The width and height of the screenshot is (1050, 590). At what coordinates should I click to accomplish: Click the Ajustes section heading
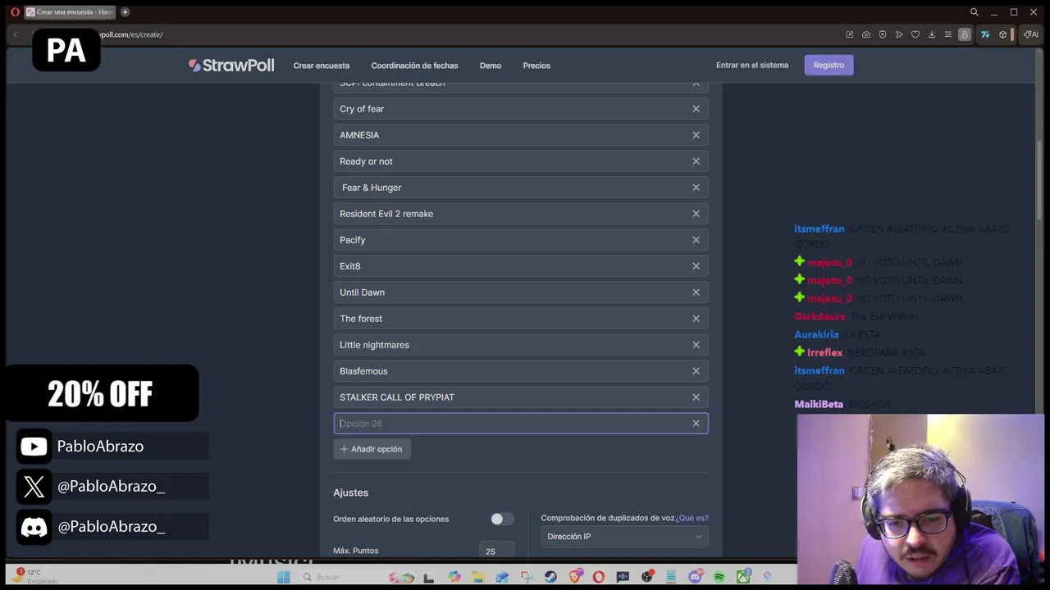click(350, 492)
